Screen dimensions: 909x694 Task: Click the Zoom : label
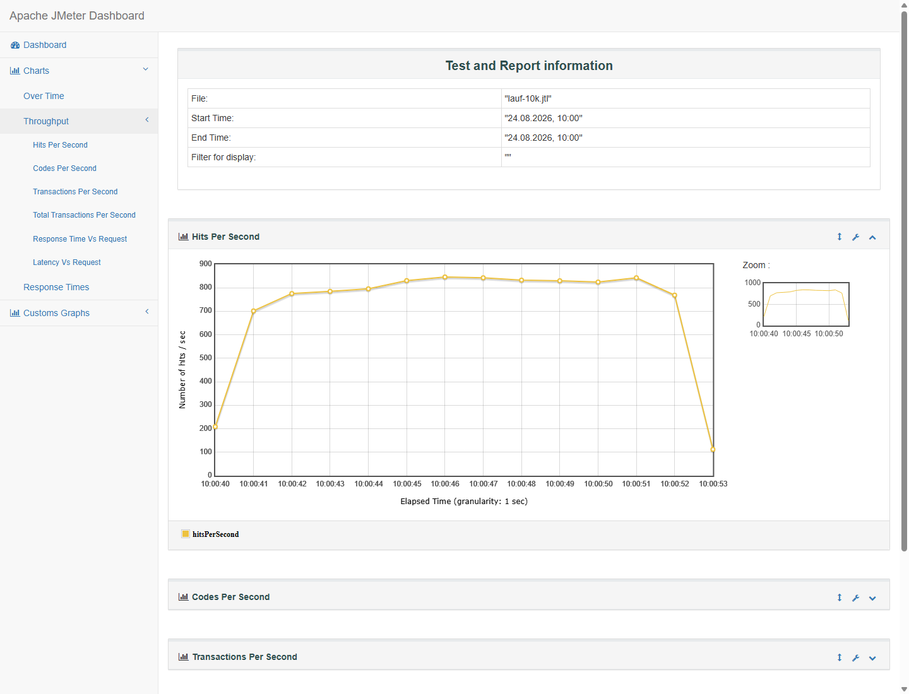pyautogui.click(x=756, y=266)
